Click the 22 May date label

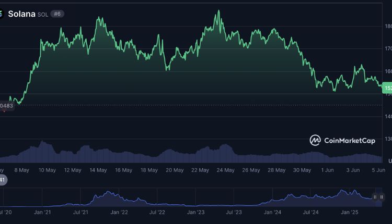(200, 170)
